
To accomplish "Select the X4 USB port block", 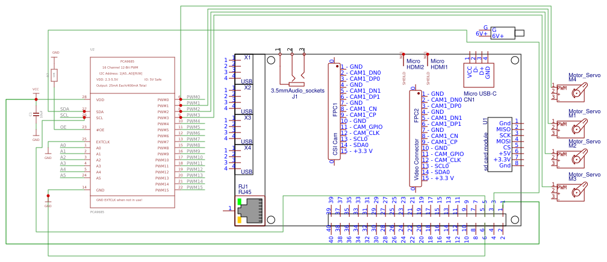I will (x=243, y=160).
